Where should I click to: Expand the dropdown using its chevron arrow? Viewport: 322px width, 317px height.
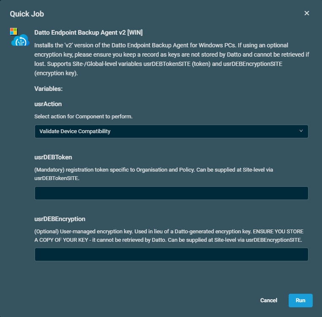click(x=301, y=131)
